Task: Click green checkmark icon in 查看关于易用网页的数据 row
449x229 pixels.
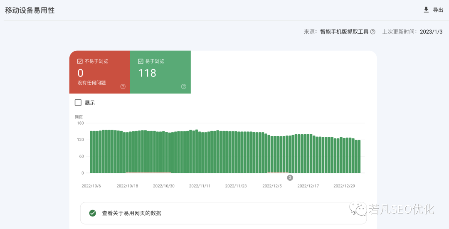Action: pos(93,213)
